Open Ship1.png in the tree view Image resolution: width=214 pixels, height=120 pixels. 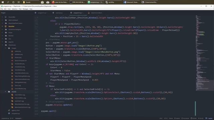18,85
